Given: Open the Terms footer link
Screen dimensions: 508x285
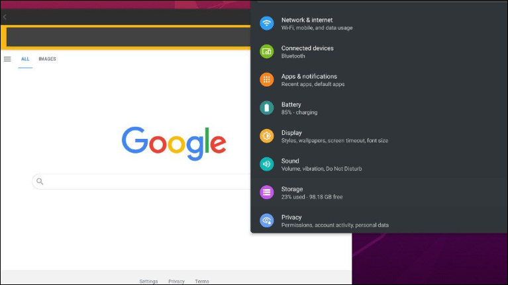Looking at the screenshot, I should 202,282.
